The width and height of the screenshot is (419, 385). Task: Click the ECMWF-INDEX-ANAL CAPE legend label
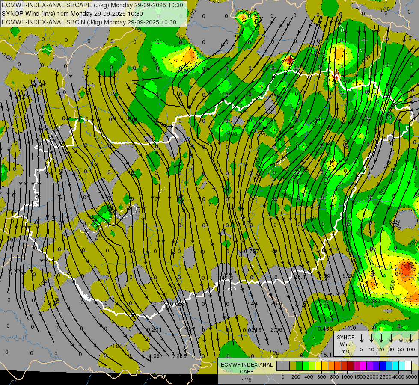[247, 368]
